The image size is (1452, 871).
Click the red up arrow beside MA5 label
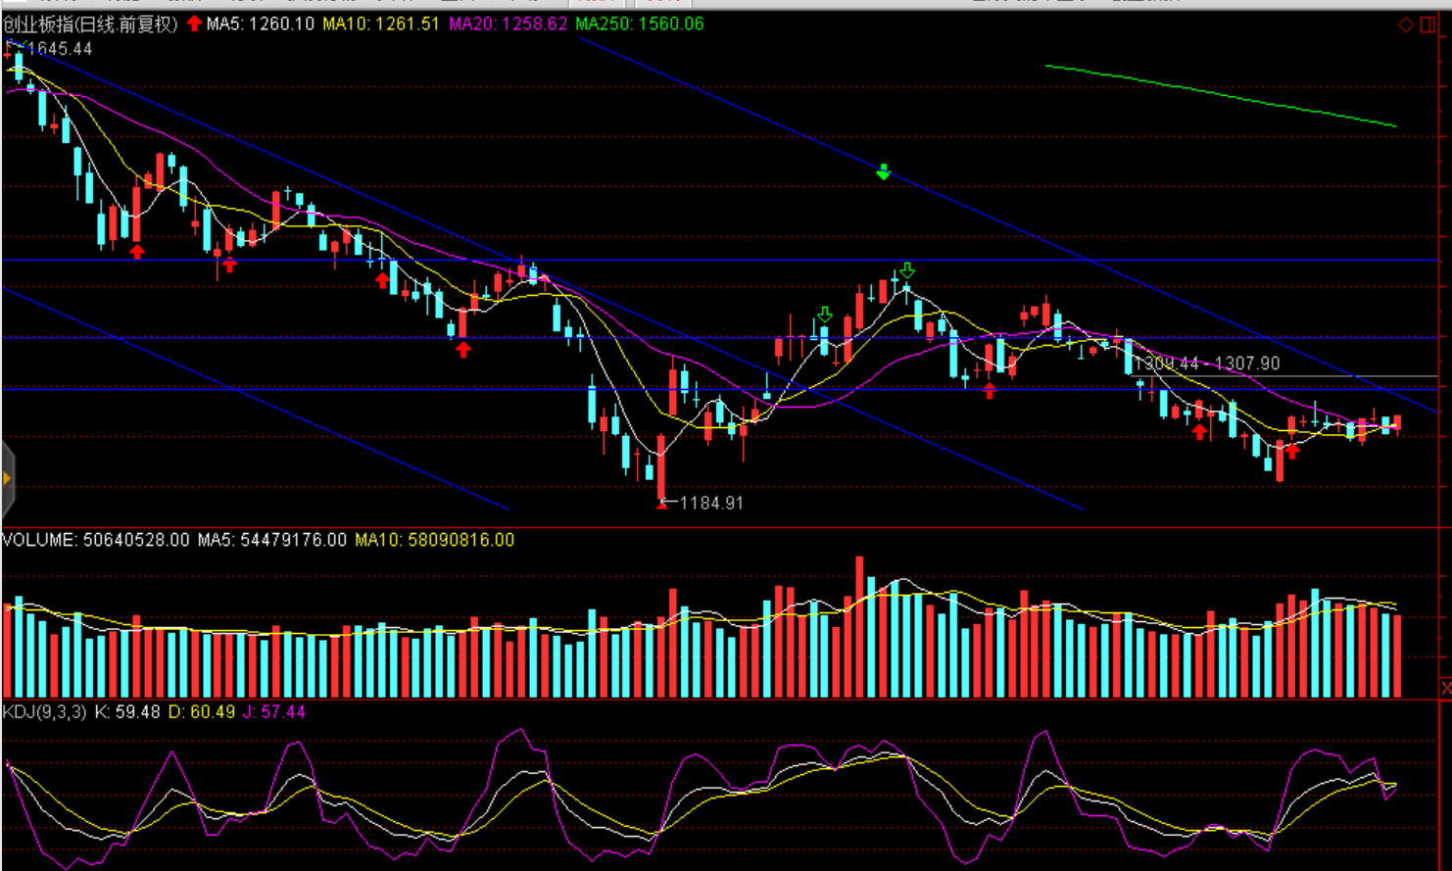coord(194,24)
